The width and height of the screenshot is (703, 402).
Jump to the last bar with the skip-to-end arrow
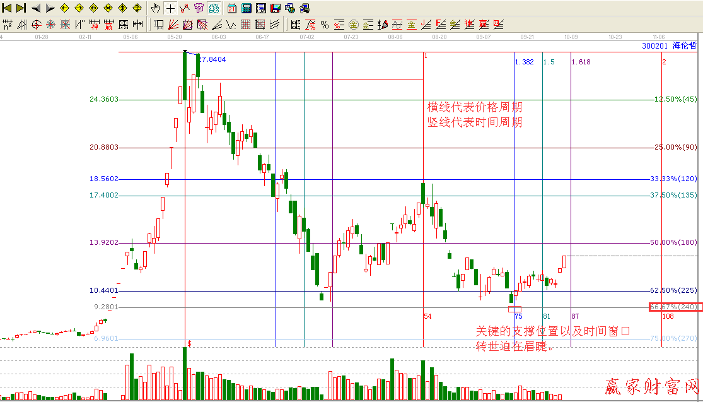click(x=21, y=8)
